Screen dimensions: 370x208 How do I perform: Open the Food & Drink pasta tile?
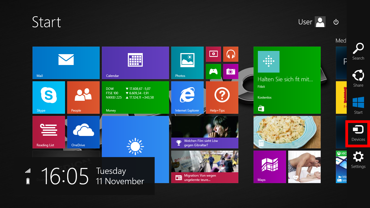click(x=287, y=132)
